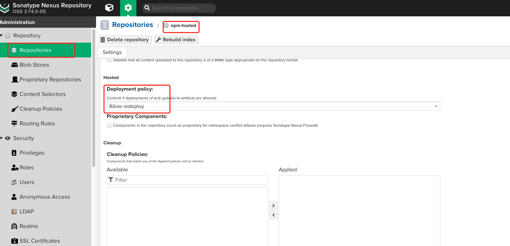This screenshot has height=246, width=510.
Task: Open the Browse cube icon in header
Action: pyautogui.click(x=109, y=8)
